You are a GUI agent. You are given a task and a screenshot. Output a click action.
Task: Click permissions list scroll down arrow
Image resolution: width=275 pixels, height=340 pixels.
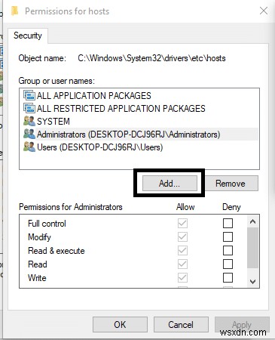[252, 281]
